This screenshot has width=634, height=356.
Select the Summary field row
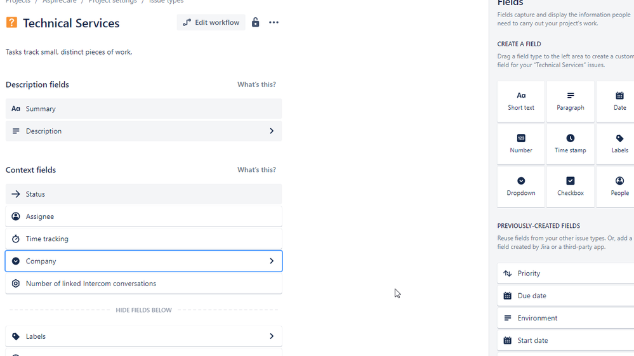tap(143, 109)
